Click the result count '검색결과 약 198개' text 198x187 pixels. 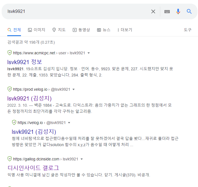[x=23, y=42]
